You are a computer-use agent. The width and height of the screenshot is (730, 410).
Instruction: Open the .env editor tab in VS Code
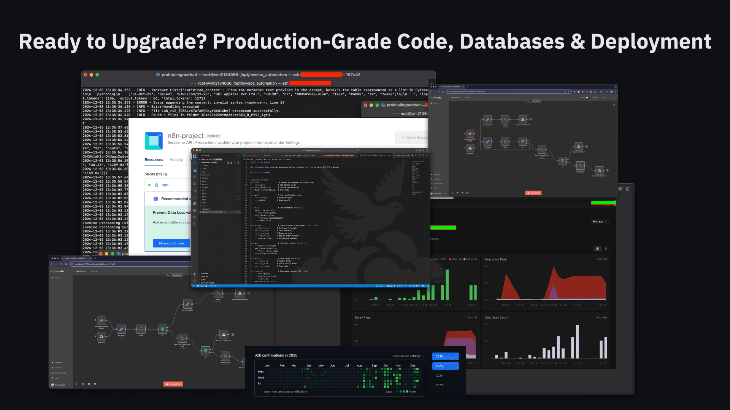click(268, 155)
